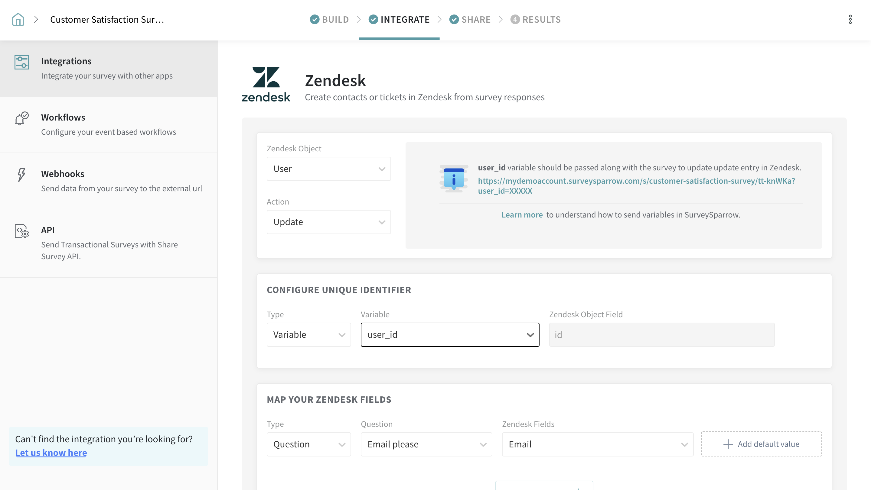
Task: Click the Zendesk logo
Action: coord(266,84)
